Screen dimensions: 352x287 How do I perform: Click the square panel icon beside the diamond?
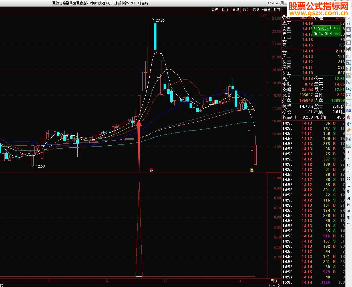tap(265, 16)
